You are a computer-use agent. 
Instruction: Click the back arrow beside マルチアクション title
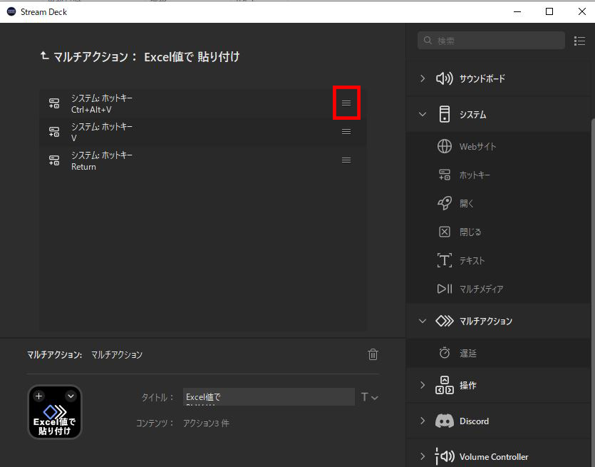pyautogui.click(x=44, y=56)
